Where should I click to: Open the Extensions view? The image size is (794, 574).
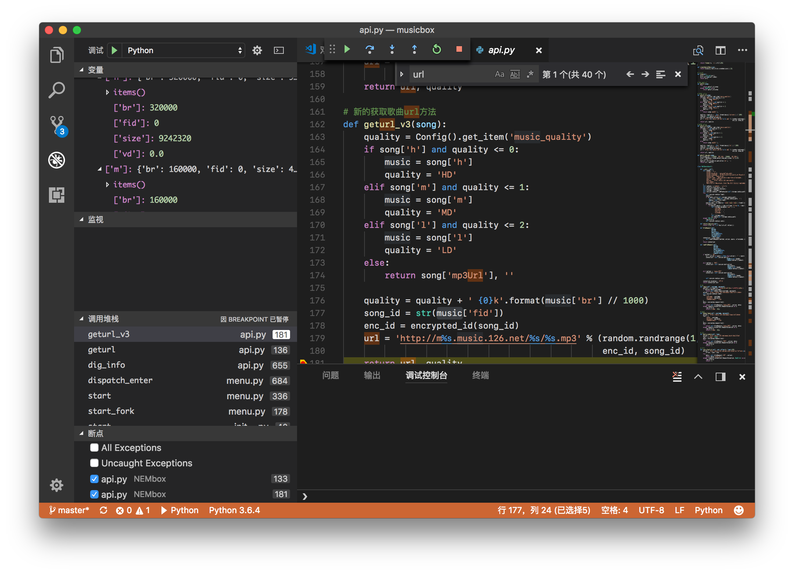[57, 195]
